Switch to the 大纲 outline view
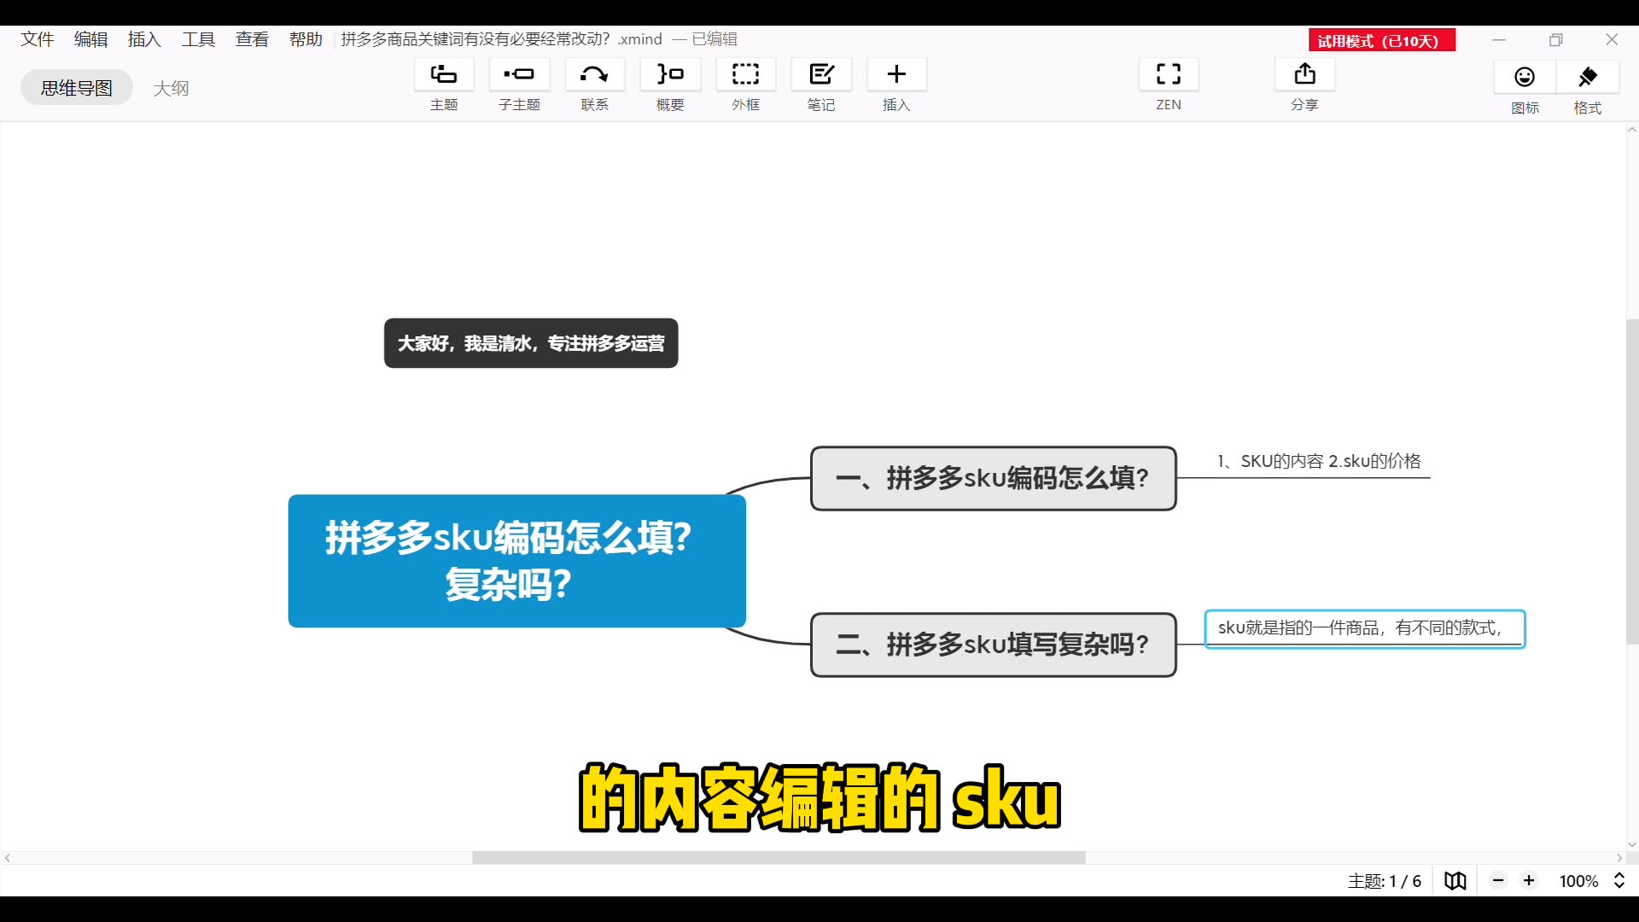Image resolution: width=1639 pixels, height=922 pixels. [172, 87]
